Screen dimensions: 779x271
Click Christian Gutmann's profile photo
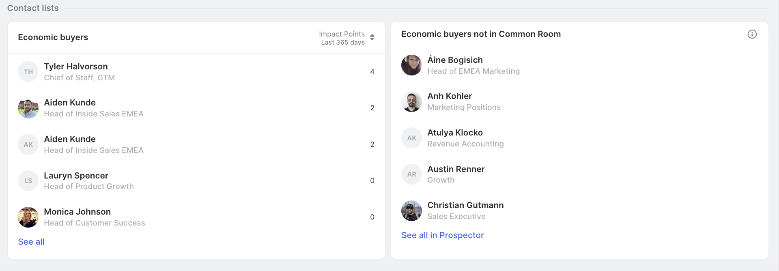pos(411,211)
